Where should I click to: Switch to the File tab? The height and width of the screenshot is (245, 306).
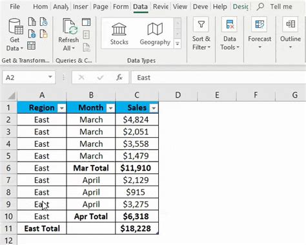click(x=15, y=6)
